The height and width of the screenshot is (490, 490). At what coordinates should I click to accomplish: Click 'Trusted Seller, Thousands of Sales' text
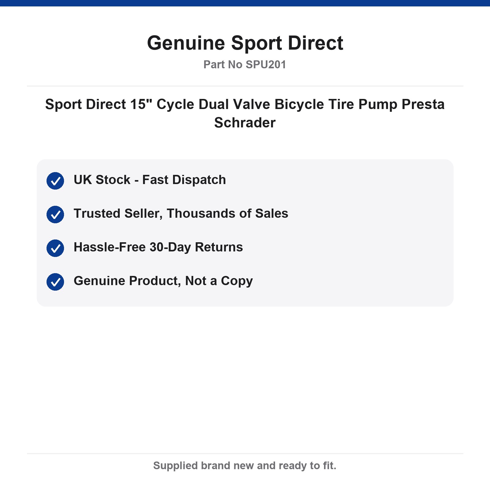coord(181,213)
